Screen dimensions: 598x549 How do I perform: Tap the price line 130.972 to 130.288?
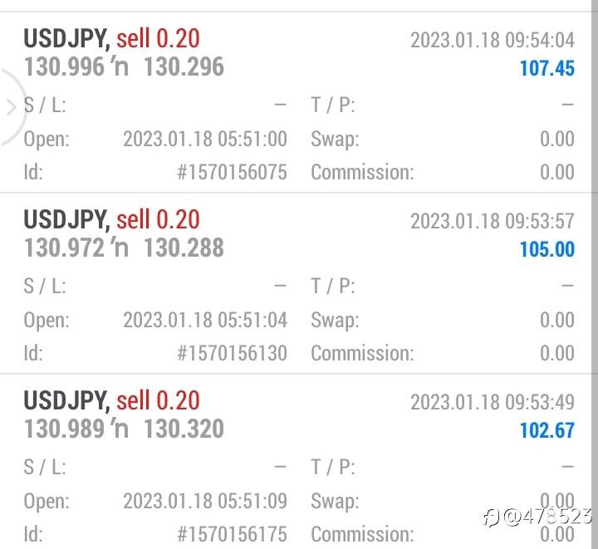(x=124, y=248)
